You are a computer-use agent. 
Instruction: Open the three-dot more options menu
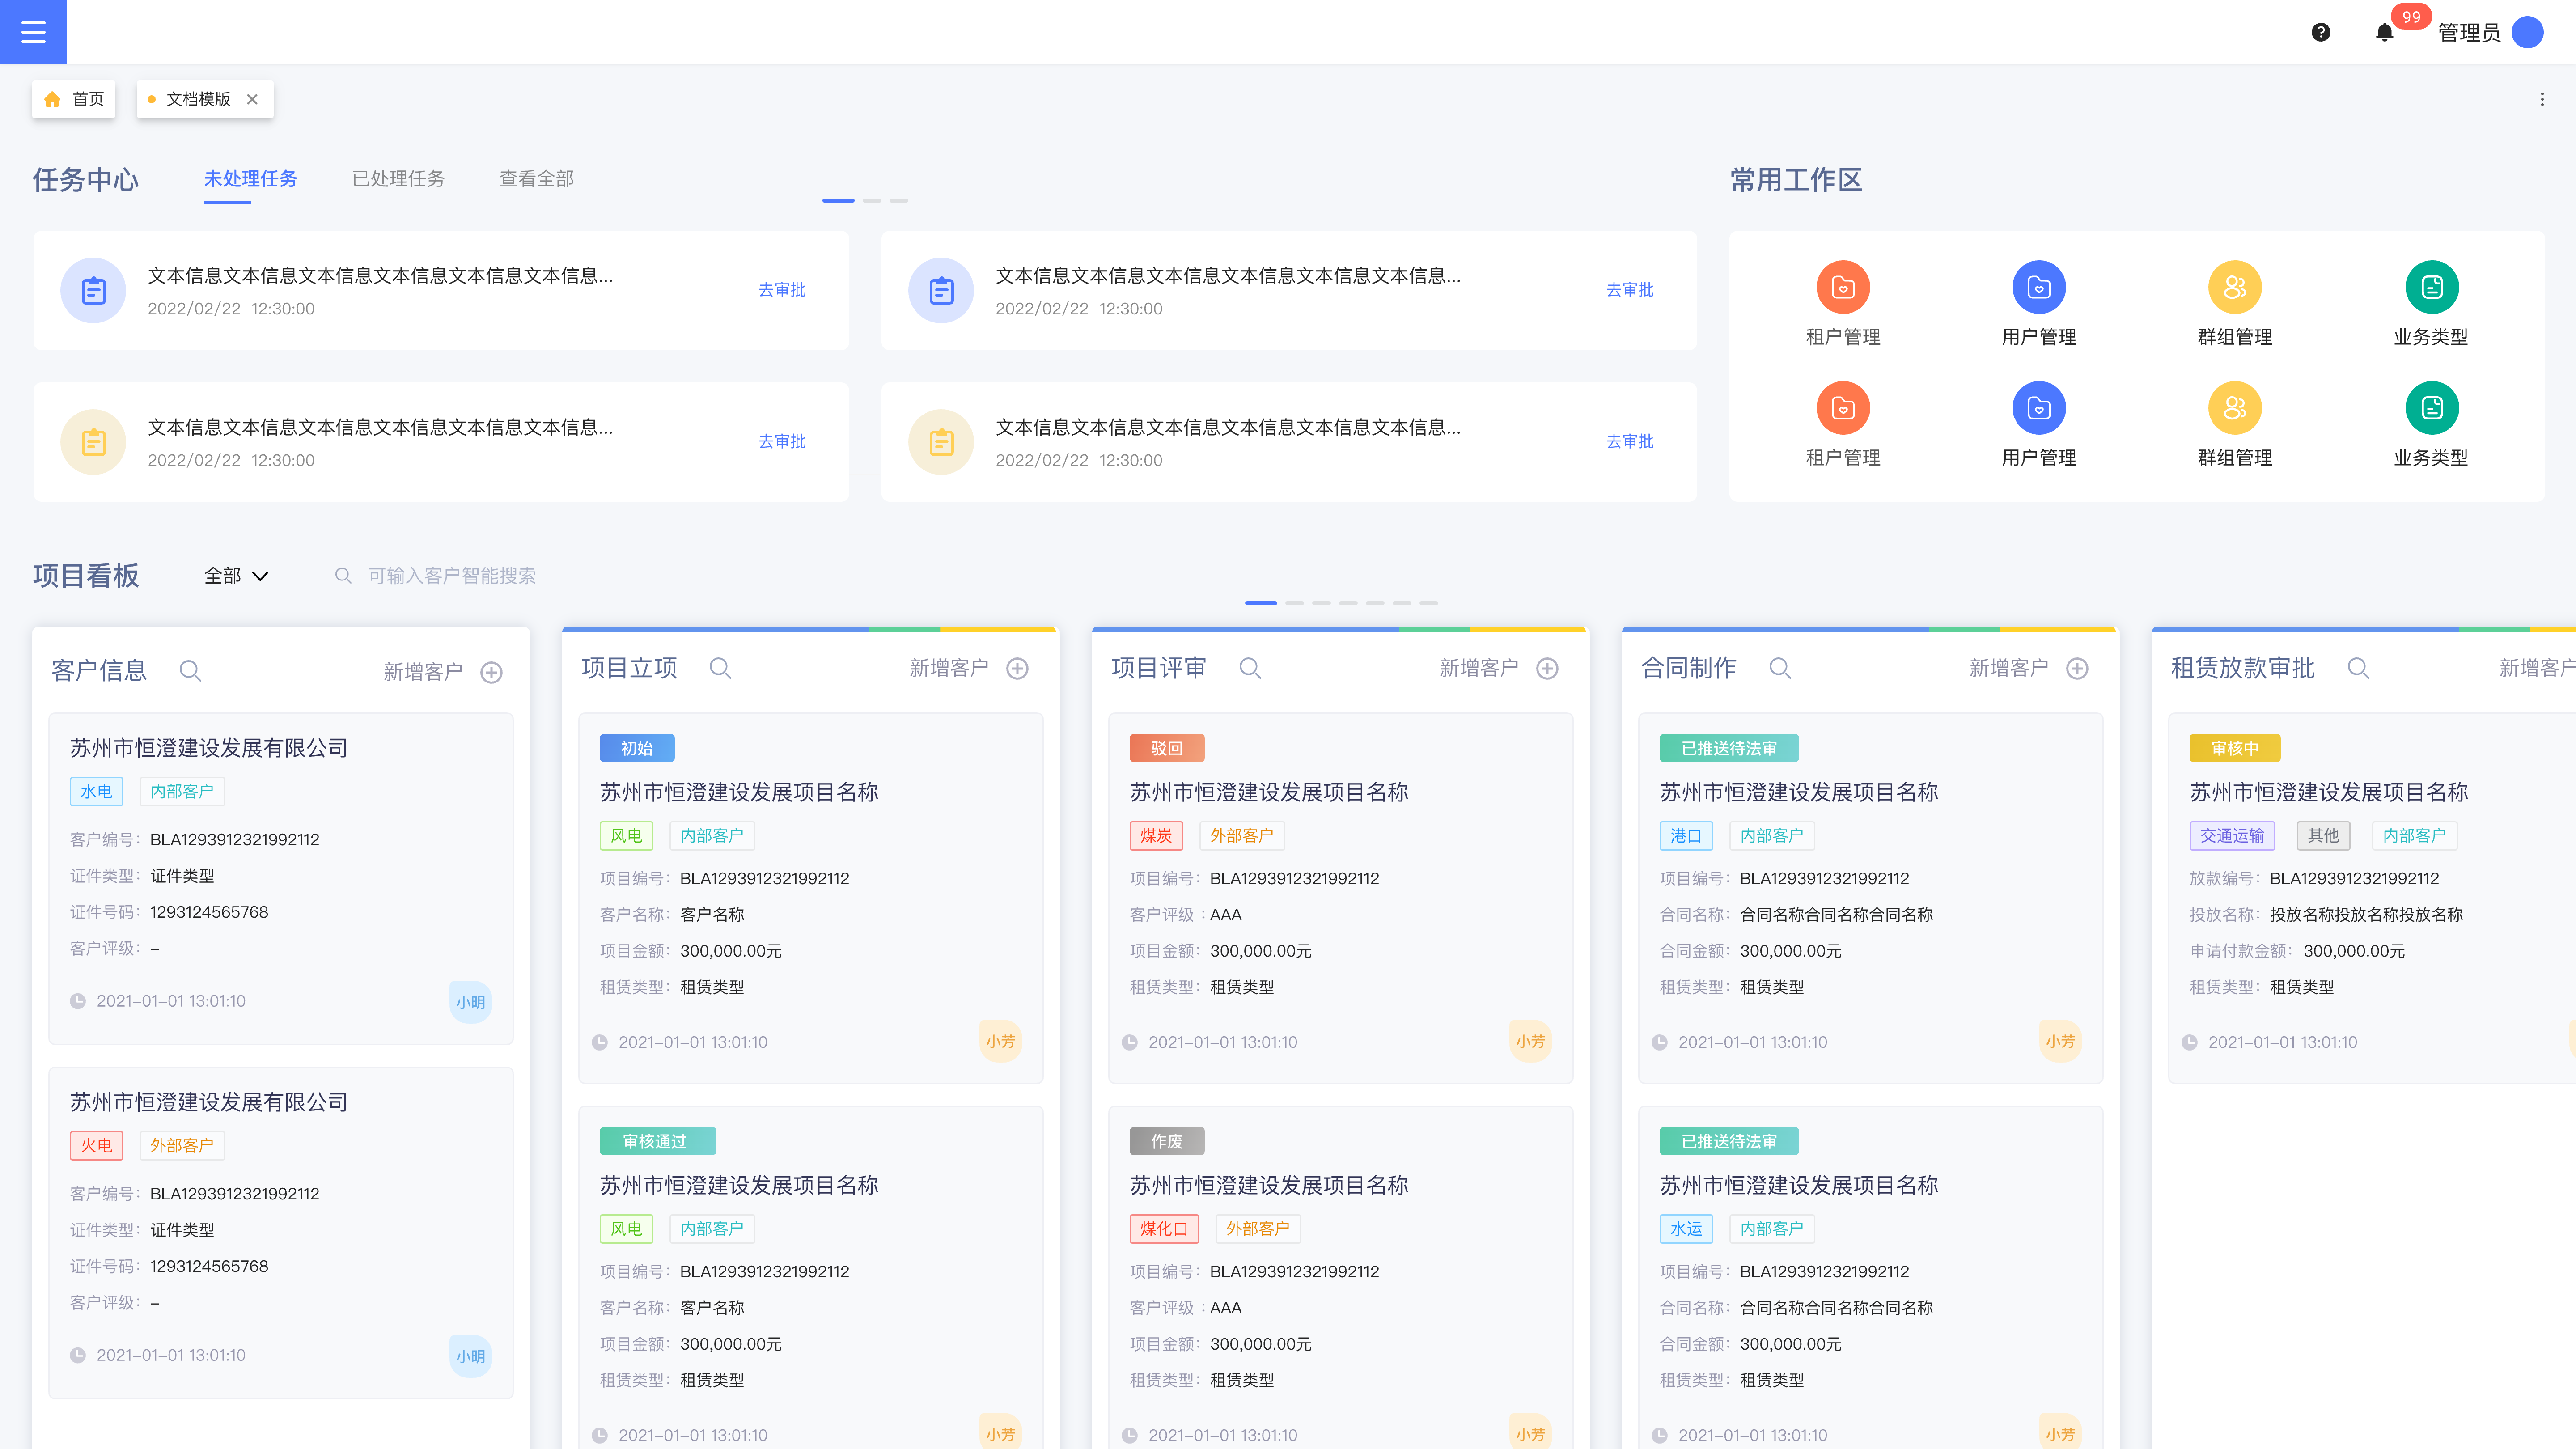coord(2542,99)
